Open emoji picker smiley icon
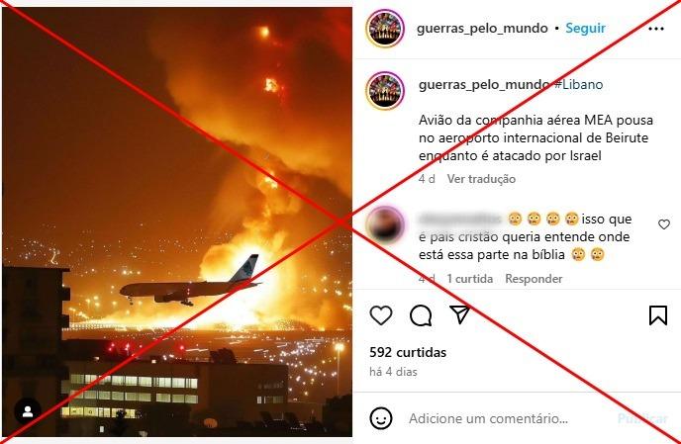Image resolution: width=681 pixels, height=444 pixels. [381, 418]
